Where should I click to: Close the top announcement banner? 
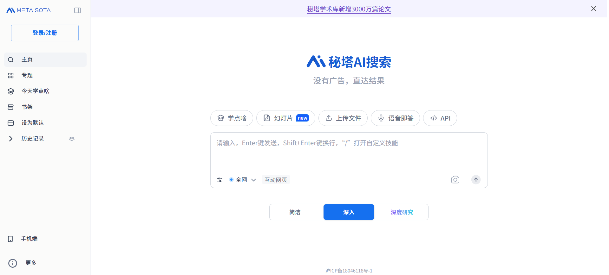pos(594,9)
